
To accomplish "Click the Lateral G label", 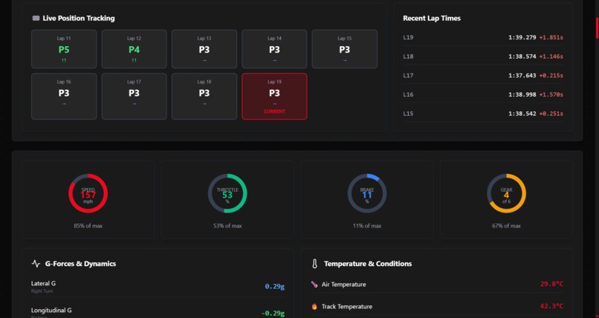I will tap(43, 283).
